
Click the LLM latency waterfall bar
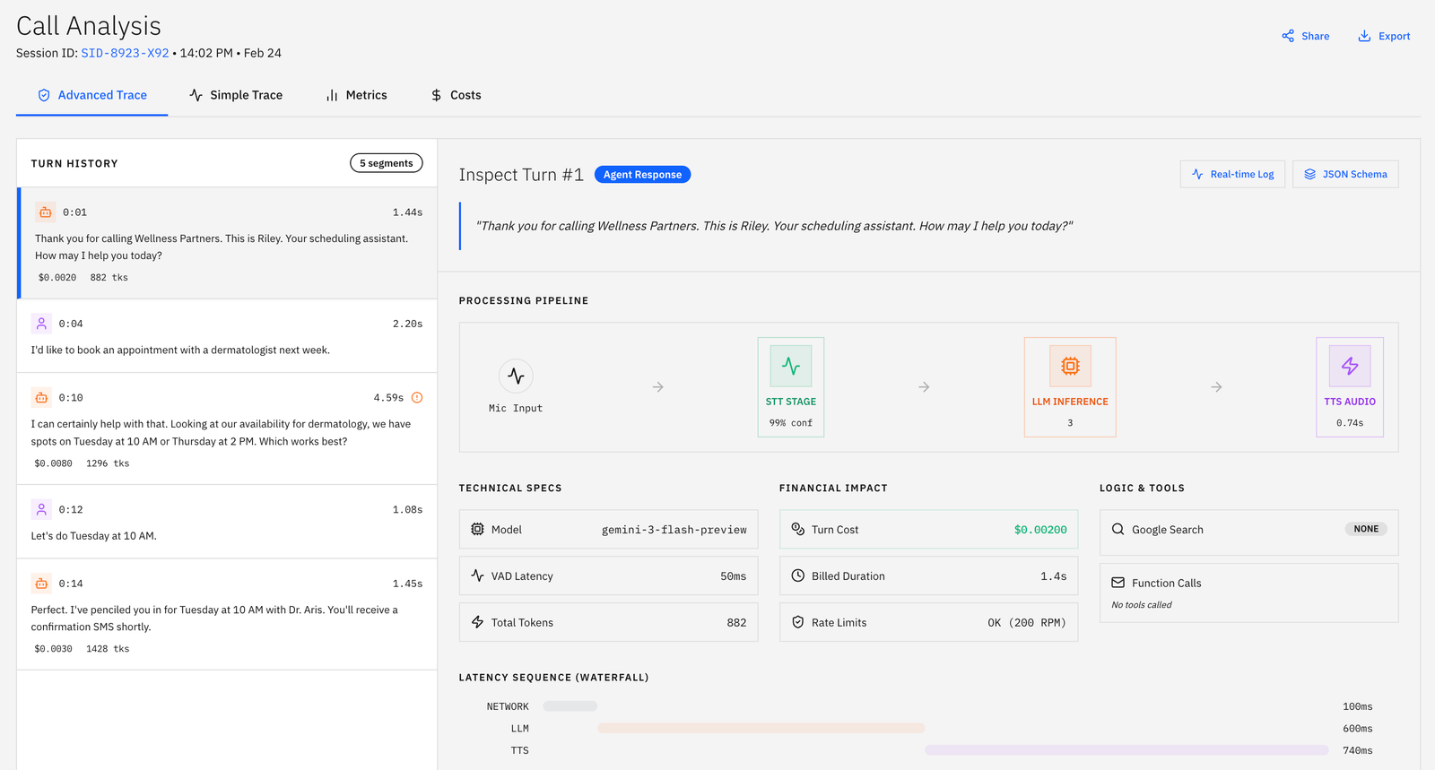pyautogui.click(x=761, y=728)
